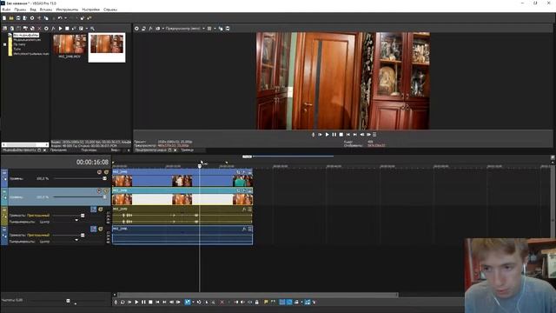This screenshot has width=556, height=313.
Task: Toggle Enable Snapping in the timeline toolbar
Action: (281, 302)
